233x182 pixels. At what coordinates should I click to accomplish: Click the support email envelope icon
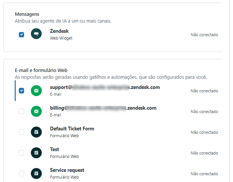(37, 91)
